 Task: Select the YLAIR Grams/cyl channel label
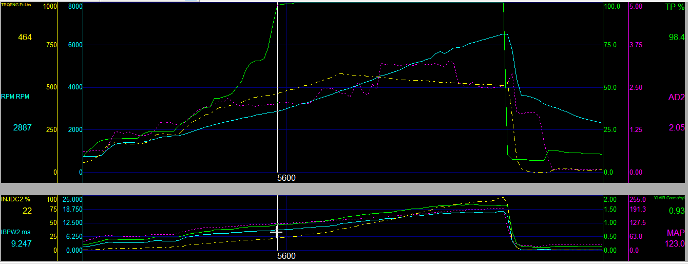669,198
